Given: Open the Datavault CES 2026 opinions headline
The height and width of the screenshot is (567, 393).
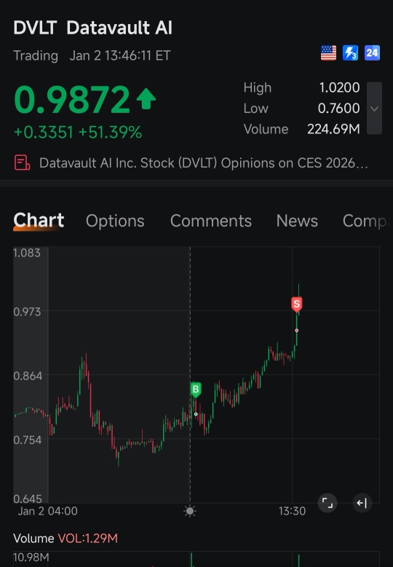Looking at the screenshot, I should point(203,163).
